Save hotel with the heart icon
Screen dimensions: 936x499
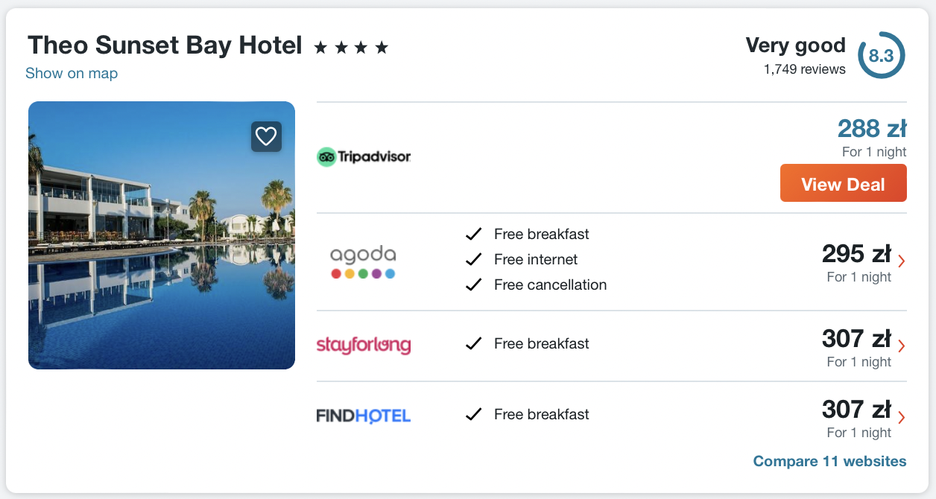point(266,136)
